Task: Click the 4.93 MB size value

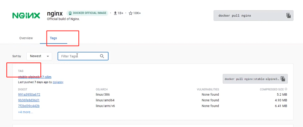Action: click(x=281, y=100)
